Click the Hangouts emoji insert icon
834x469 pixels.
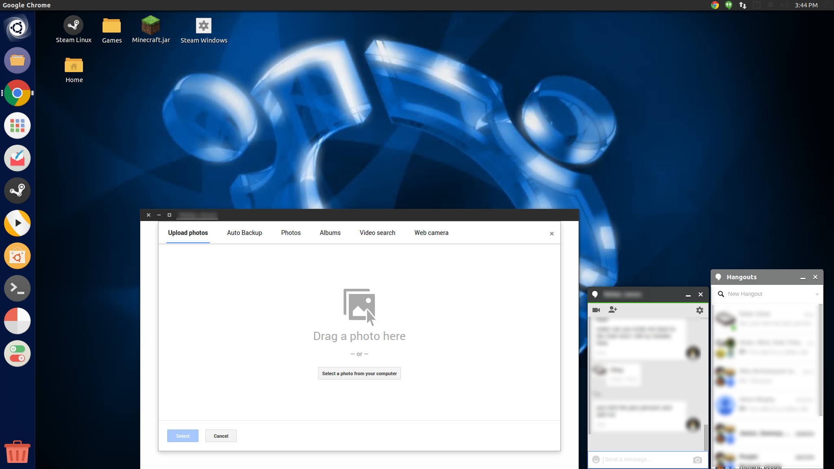[x=596, y=459]
